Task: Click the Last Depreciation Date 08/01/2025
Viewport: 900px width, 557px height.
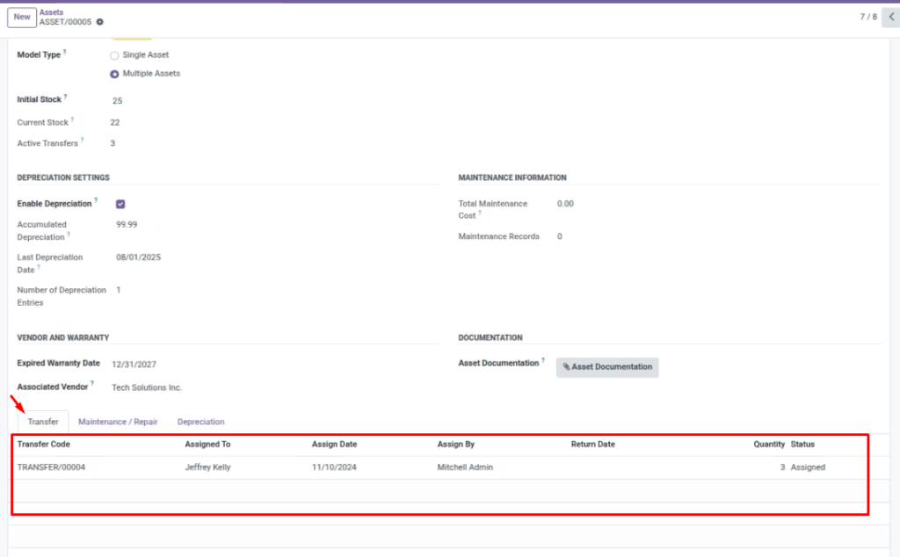Action: pyautogui.click(x=138, y=257)
